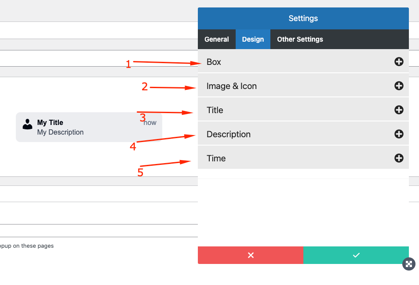Image resolution: width=419 pixels, height=285 pixels.
Task: Expand the Box section
Action: point(214,62)
